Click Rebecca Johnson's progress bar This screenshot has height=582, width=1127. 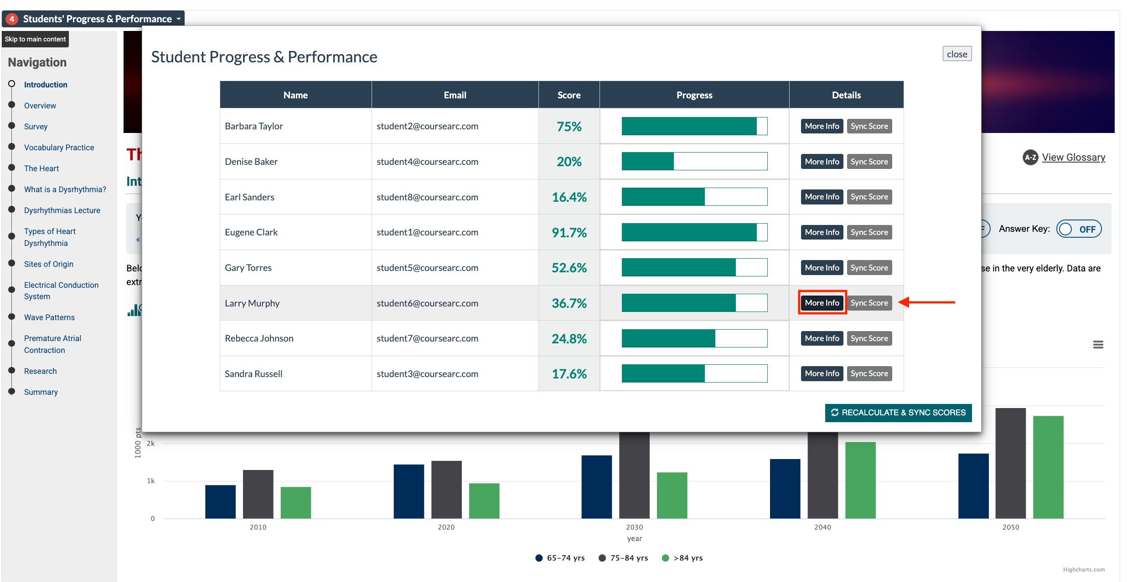coord(694,338)
